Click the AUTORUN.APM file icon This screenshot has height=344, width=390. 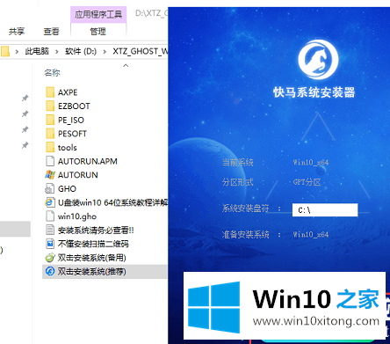pyautogui.click(x=50, y=161)
